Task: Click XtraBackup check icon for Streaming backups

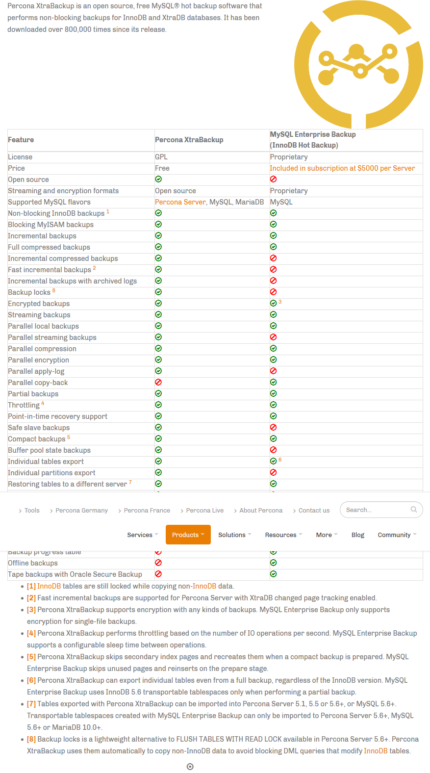Action: coord(158,314)
